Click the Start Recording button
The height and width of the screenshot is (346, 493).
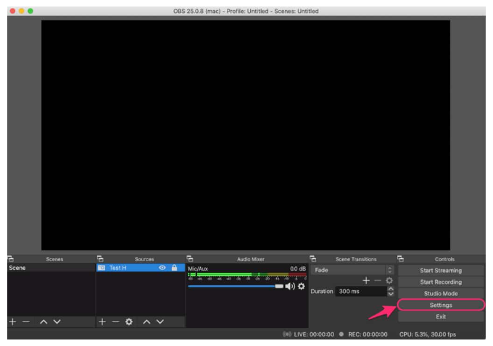coord(441,282)
